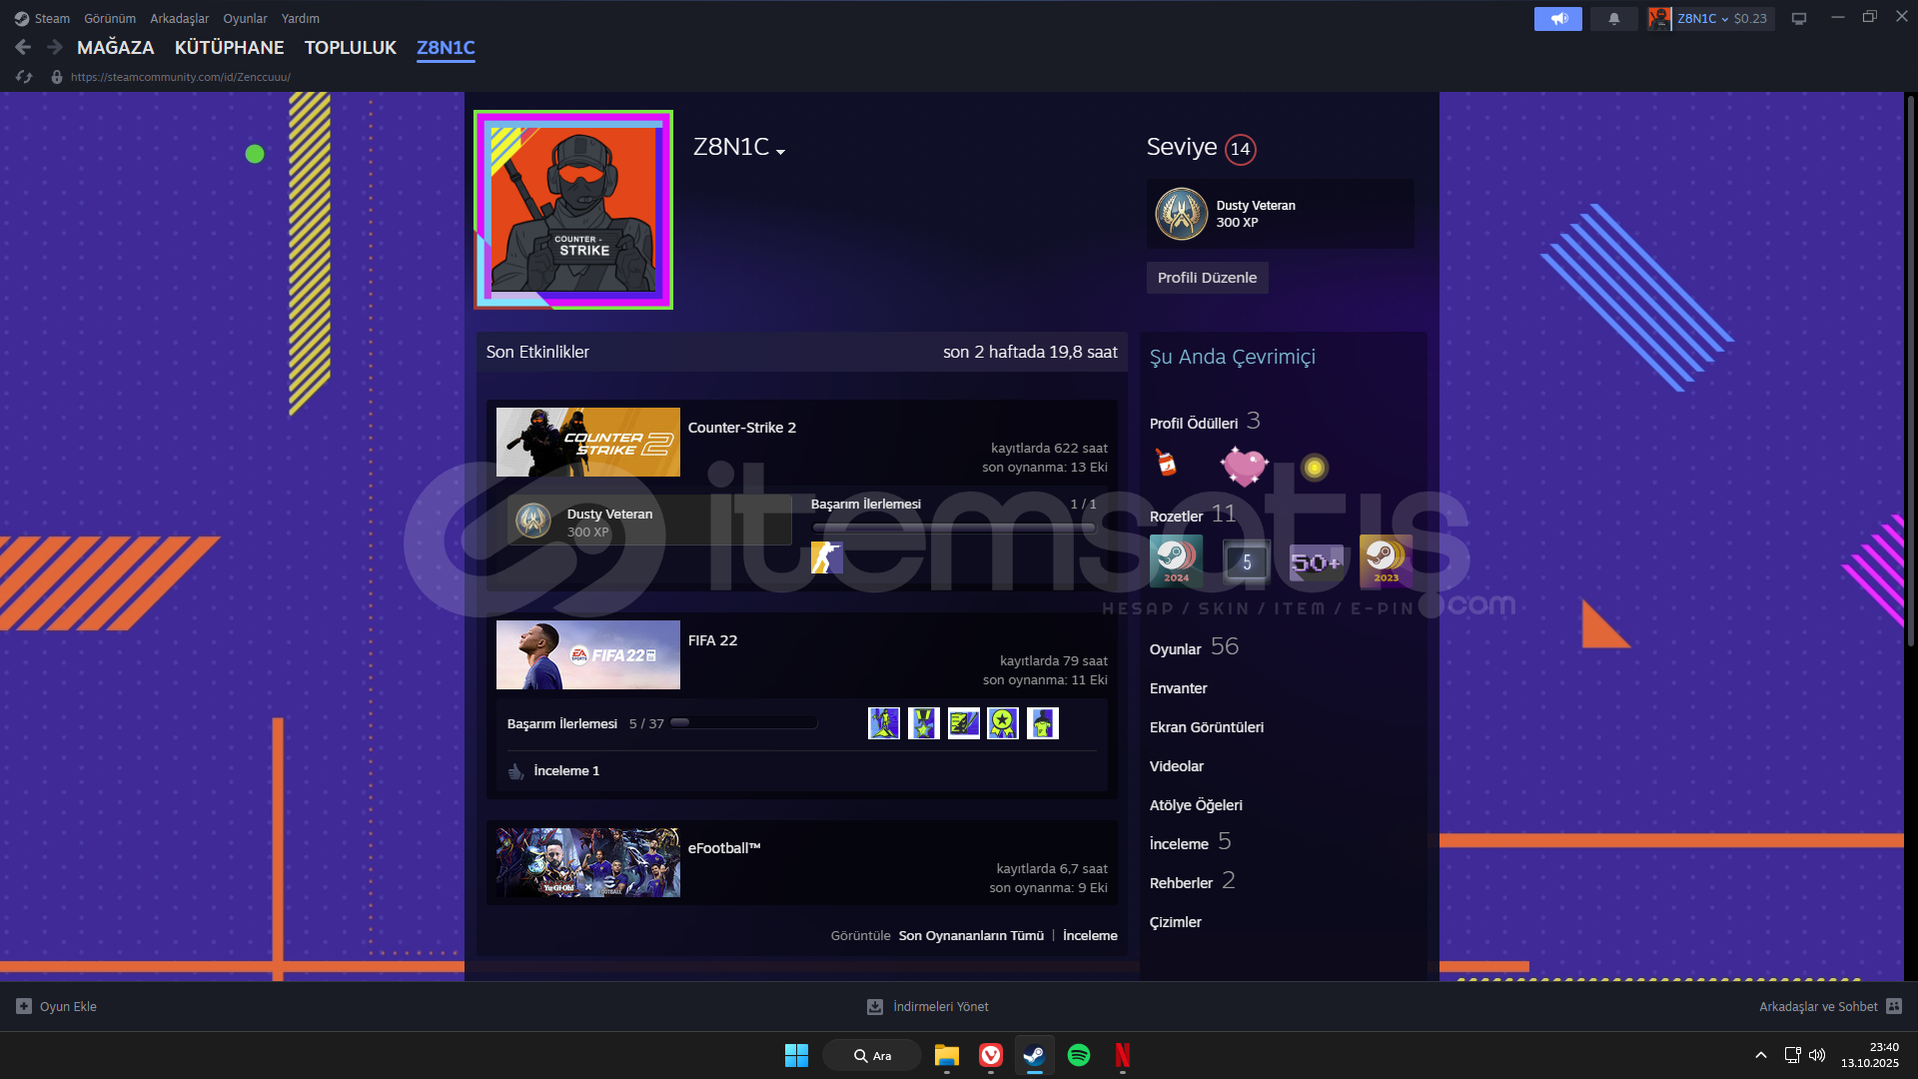Open the Görünüm menu
This screenshot has width=1918, height=1079.
110,18
